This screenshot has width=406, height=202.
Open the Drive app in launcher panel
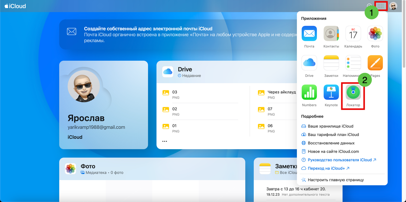[x=309, y=63]
